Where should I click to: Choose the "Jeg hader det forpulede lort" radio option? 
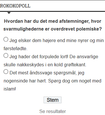(x=6, y=56)
